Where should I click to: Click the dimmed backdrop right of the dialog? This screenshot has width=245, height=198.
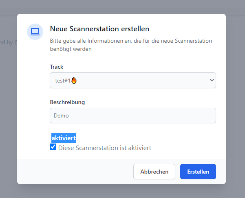(236, 102)
